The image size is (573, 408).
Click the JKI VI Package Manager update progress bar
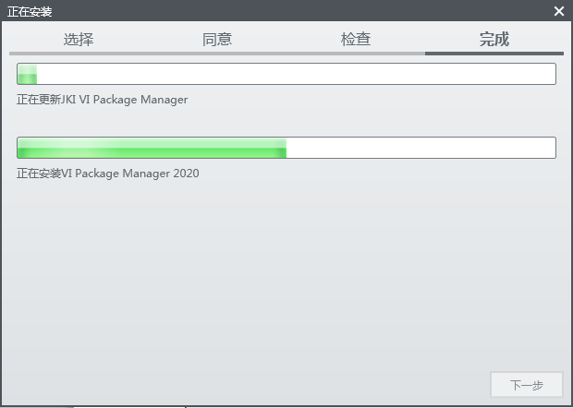coord(286,74)
